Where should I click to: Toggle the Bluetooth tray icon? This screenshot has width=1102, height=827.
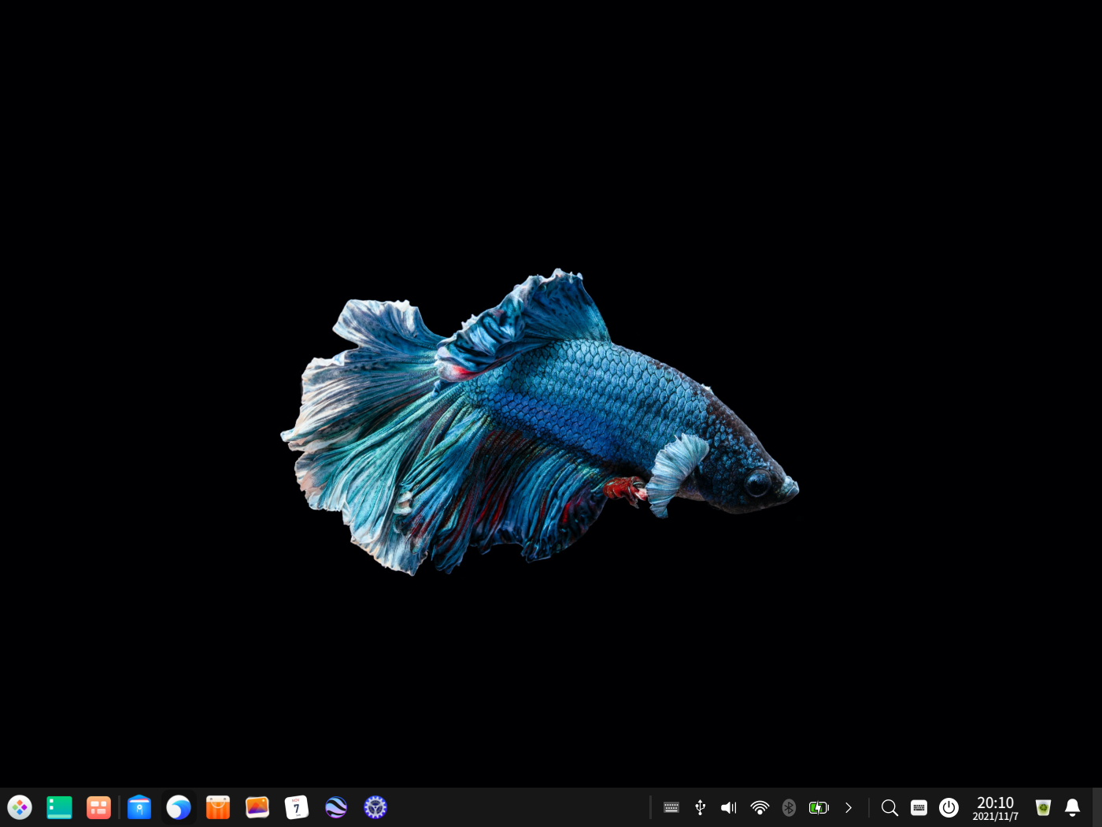[x=789, y=807]
